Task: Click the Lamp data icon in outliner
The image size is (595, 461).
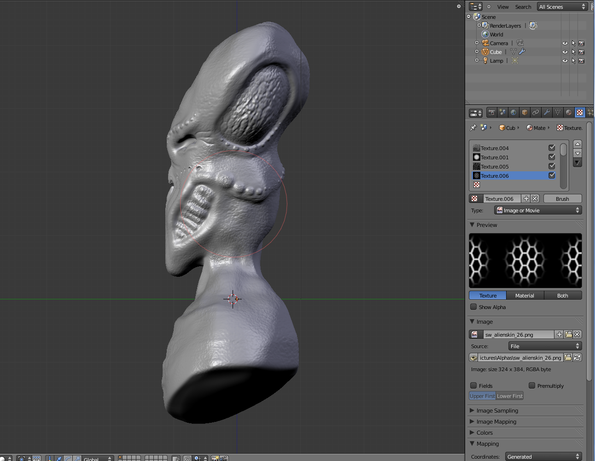Action: click(515, 60)
